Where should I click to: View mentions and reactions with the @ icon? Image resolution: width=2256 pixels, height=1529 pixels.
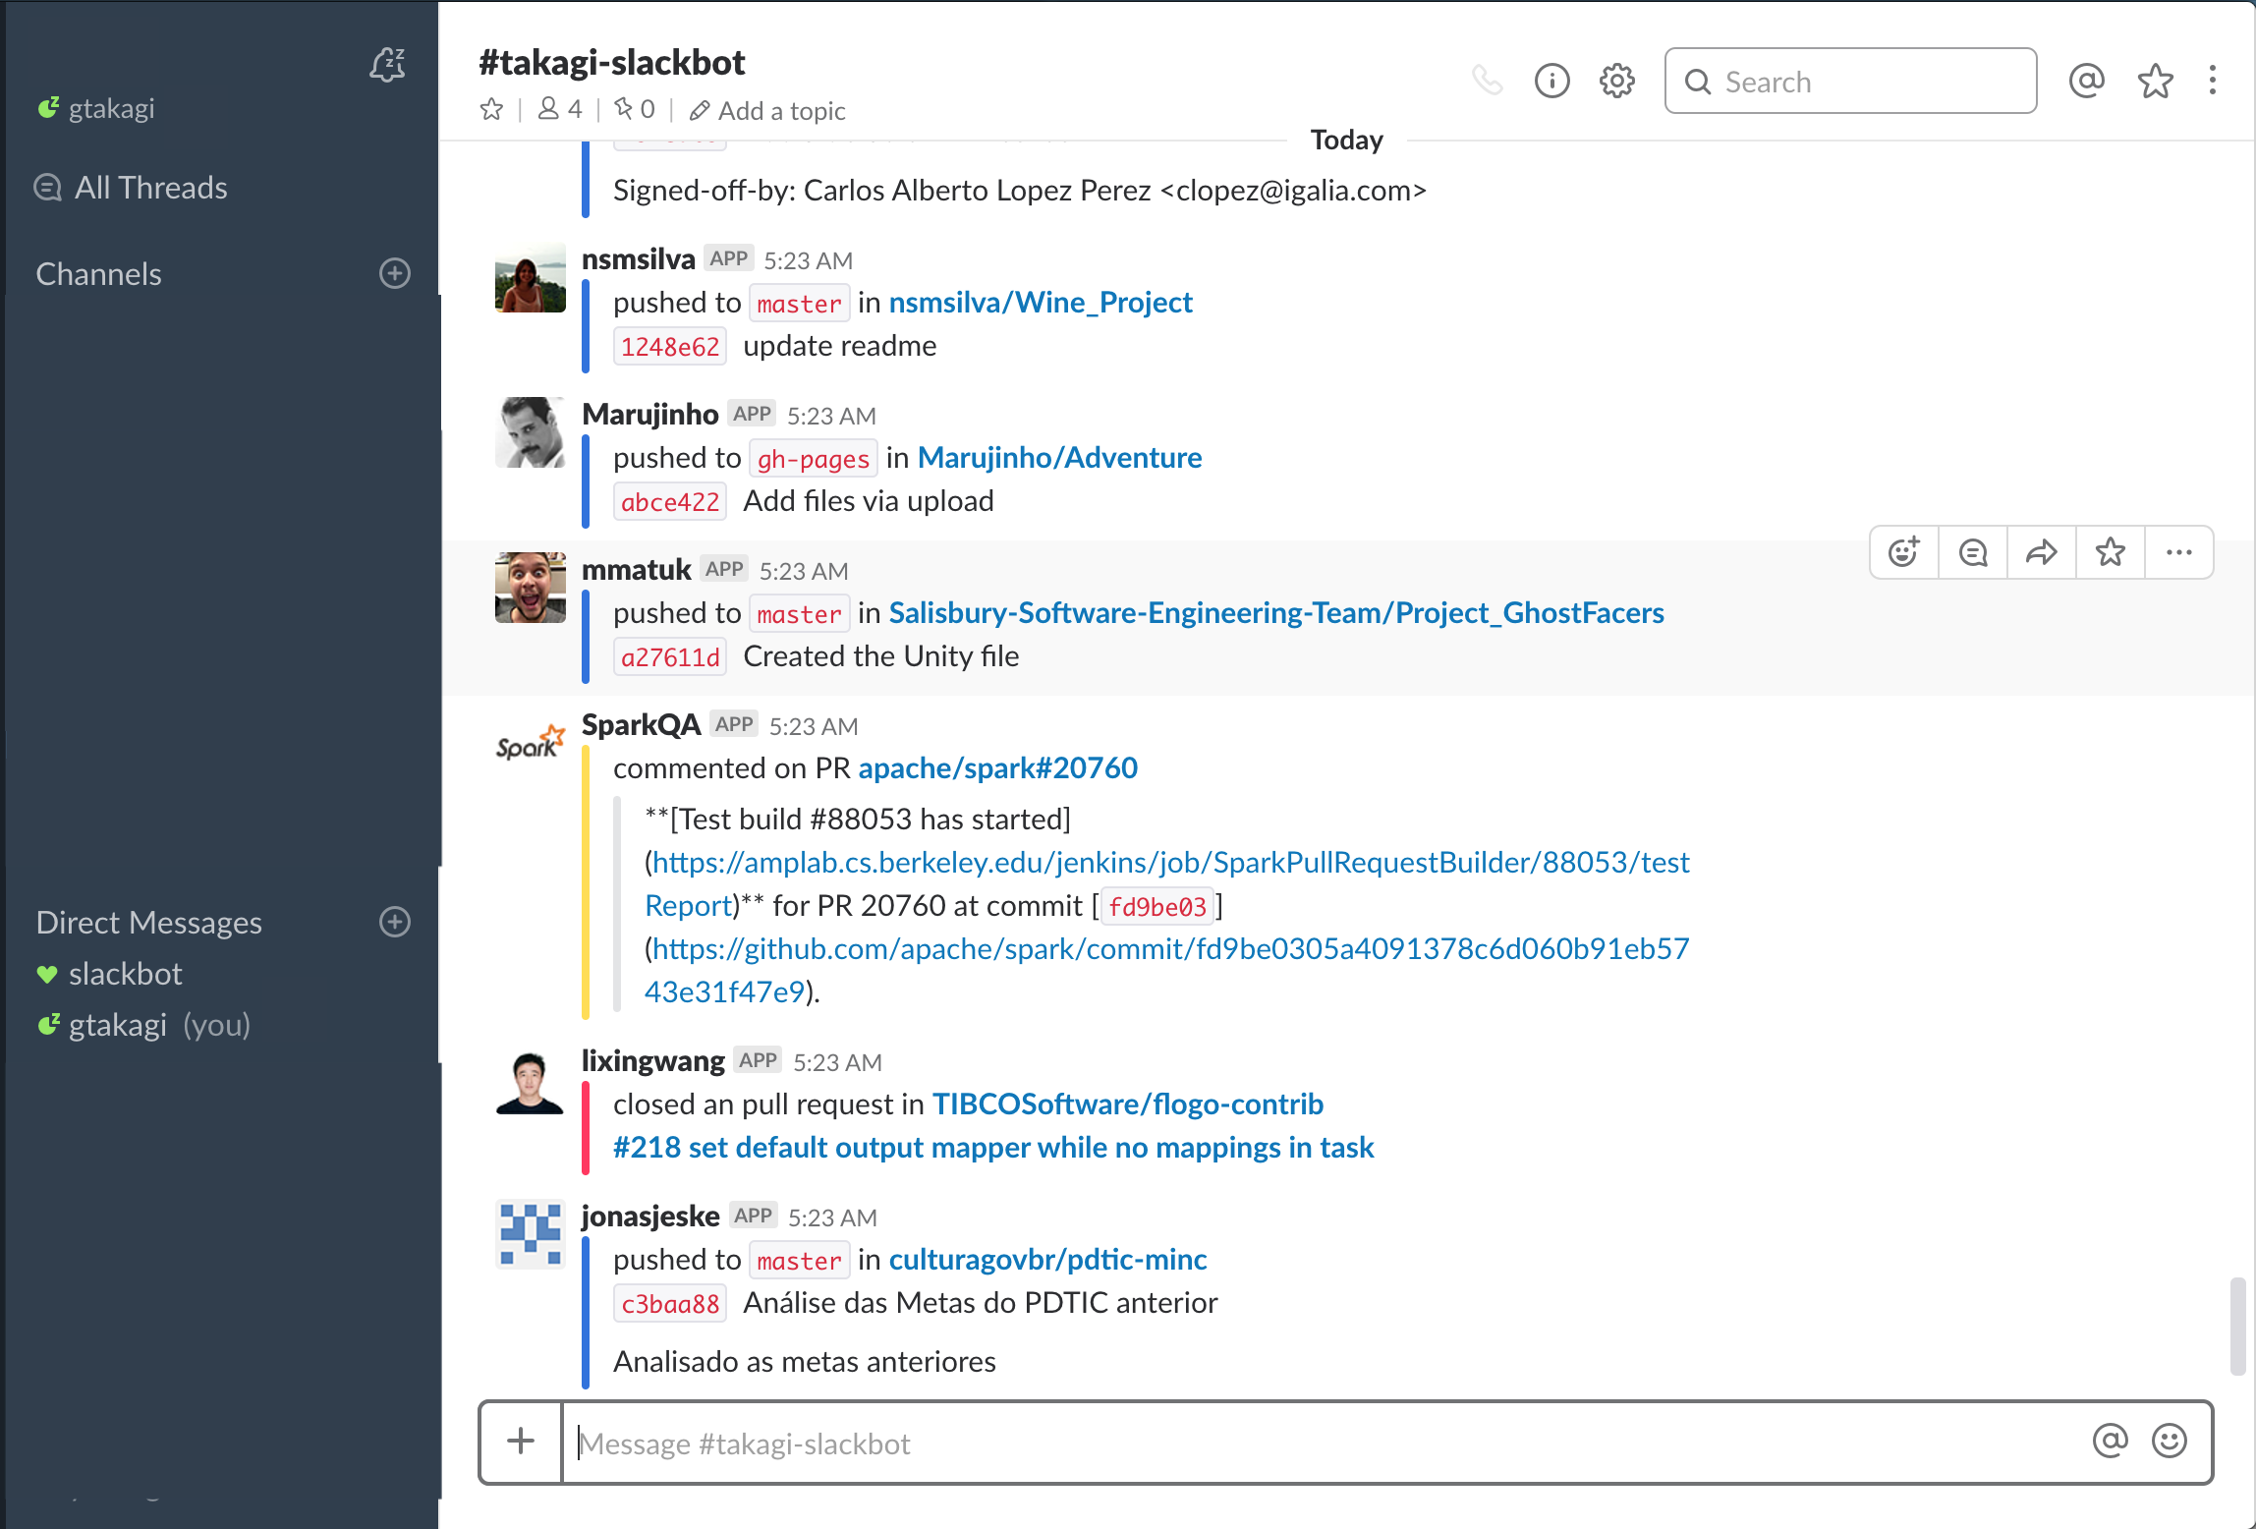(x=2087, y=81)
